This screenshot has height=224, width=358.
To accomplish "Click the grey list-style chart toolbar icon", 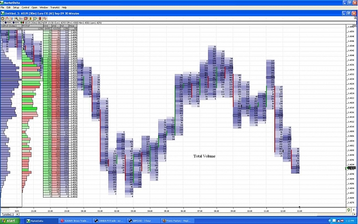I will pos(21,18).
